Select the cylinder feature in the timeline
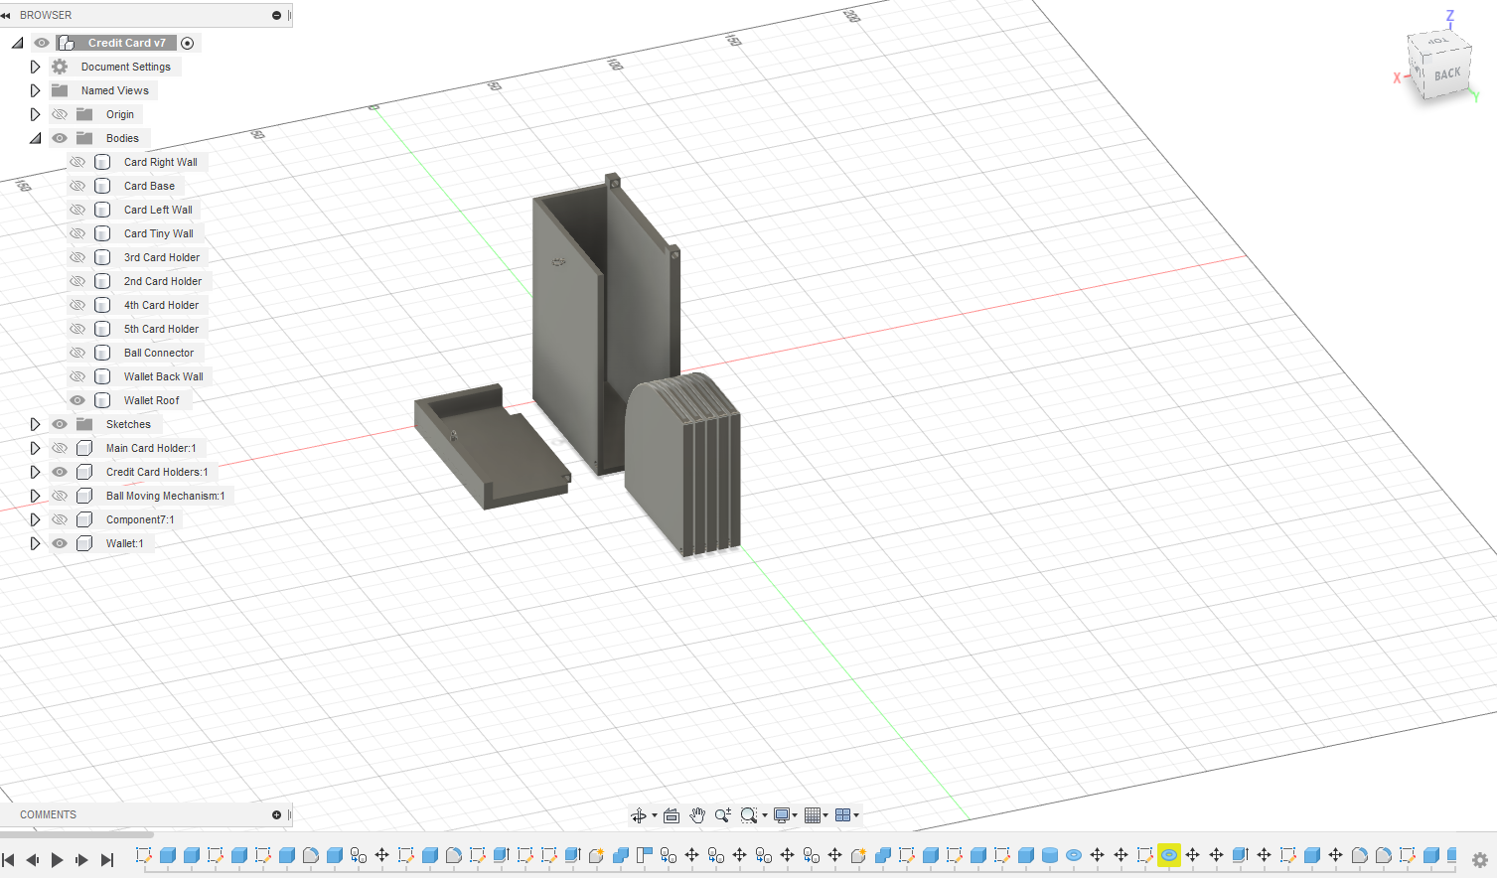The width and height of the screenshot is (1497, 878). 1050,855
